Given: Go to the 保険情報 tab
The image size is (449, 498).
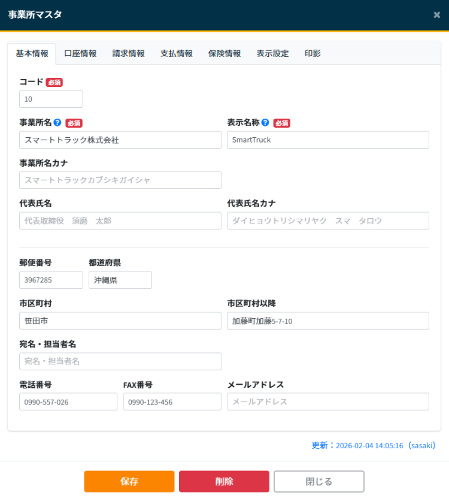Looking at the screenshot, I should point(224,53).
